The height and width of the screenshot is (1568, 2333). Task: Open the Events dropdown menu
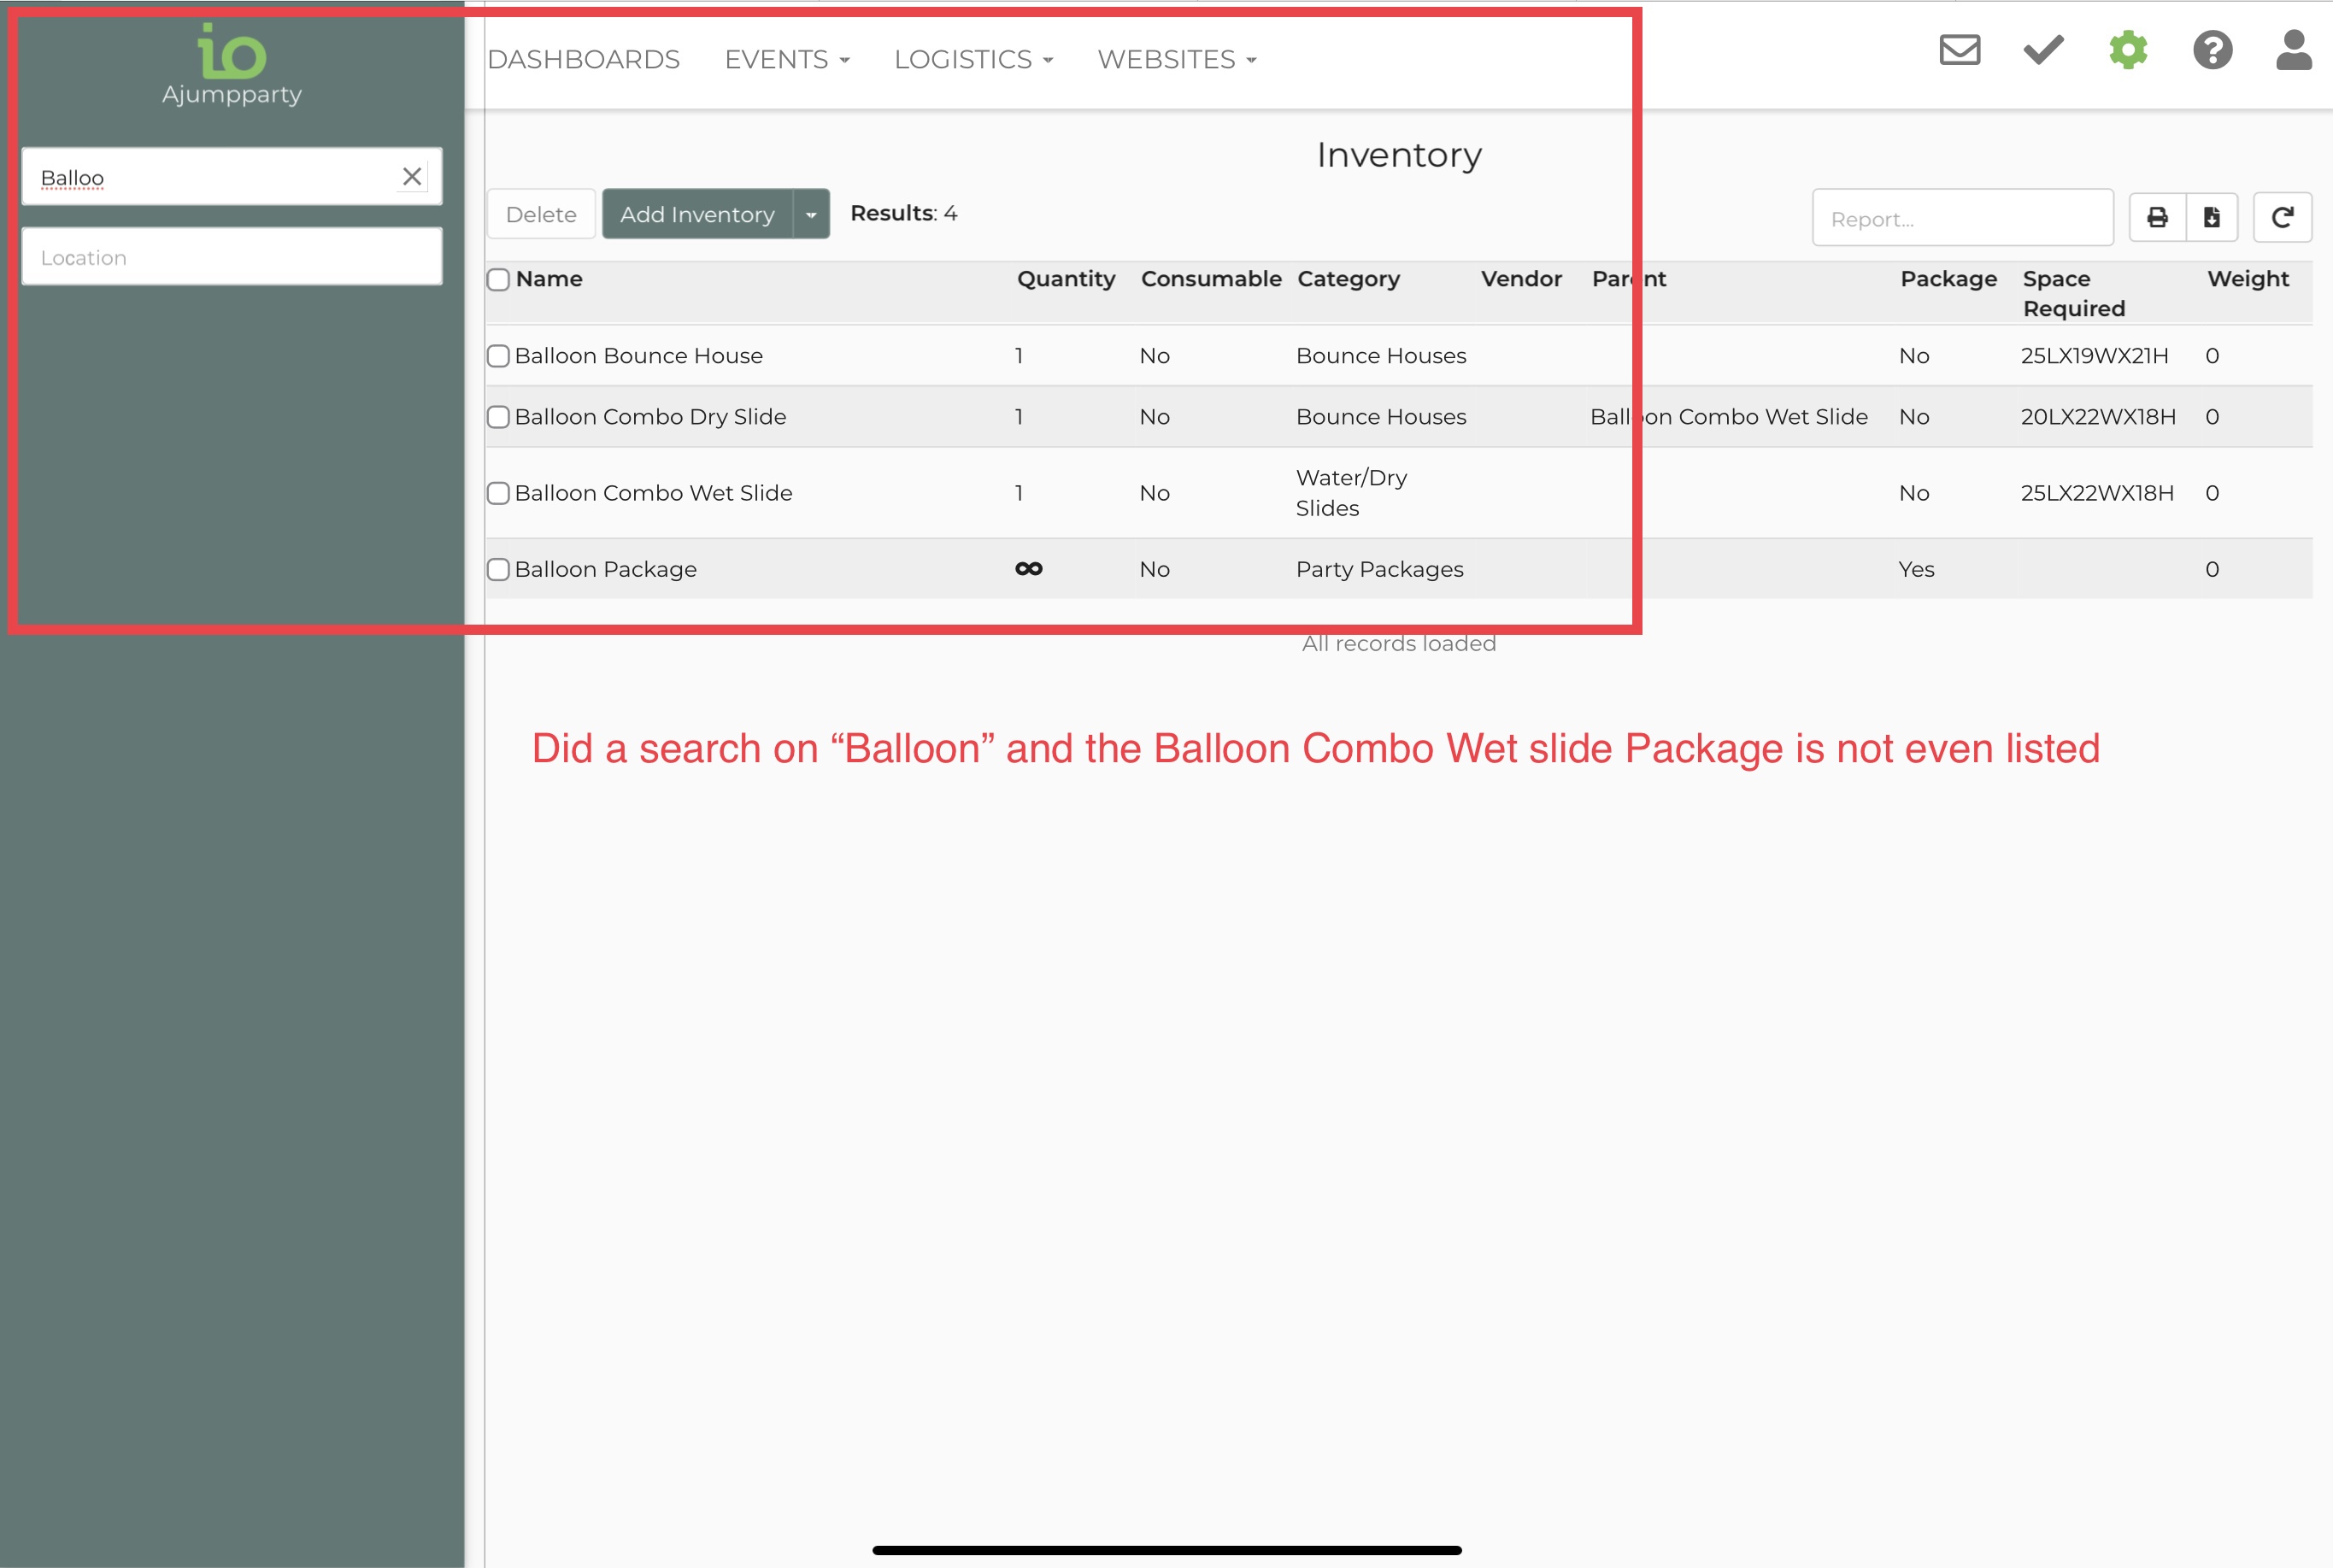point(786,60)
